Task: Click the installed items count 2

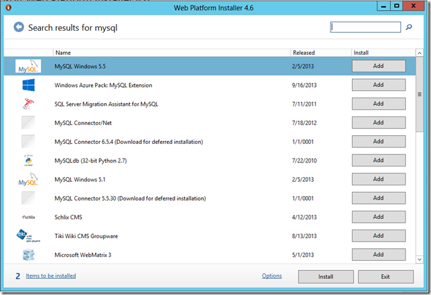Action: [18, 276]
